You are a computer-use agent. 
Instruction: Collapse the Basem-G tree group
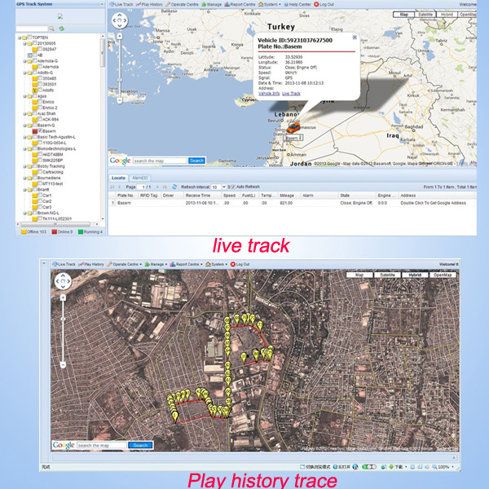click(x=24, y=126)
